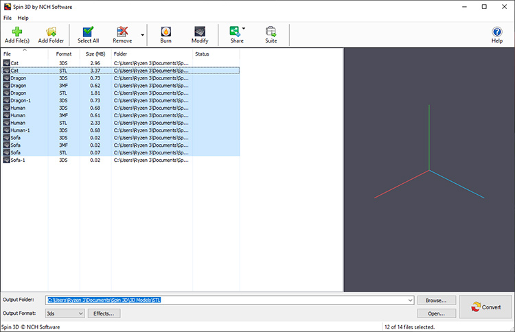Select the Sofa STL row with size 0.07

coord(121,152)
